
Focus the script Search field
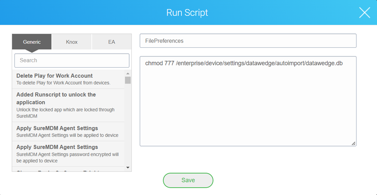tap(72, 60)
